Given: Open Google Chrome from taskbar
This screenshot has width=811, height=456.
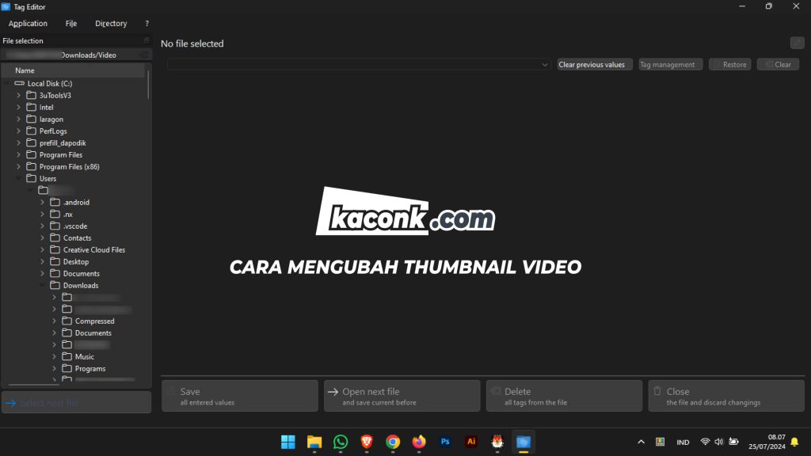Looking at the screenshot, I should point(393,442).
